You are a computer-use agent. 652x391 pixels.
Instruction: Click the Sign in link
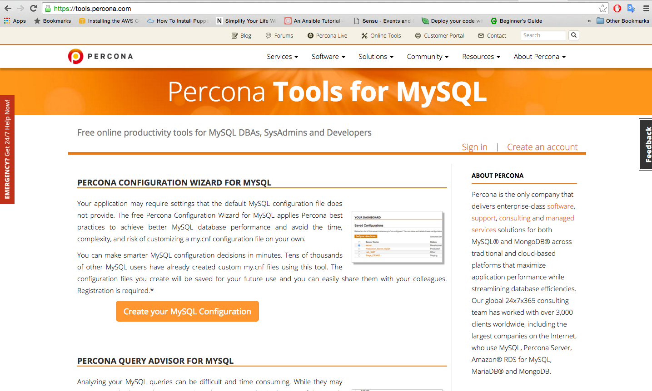474,147
